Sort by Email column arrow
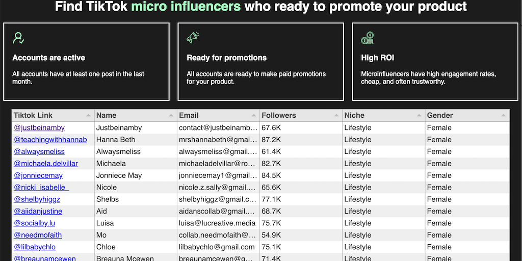Screen dimensions: 522x261 click(x=254, y=116)
